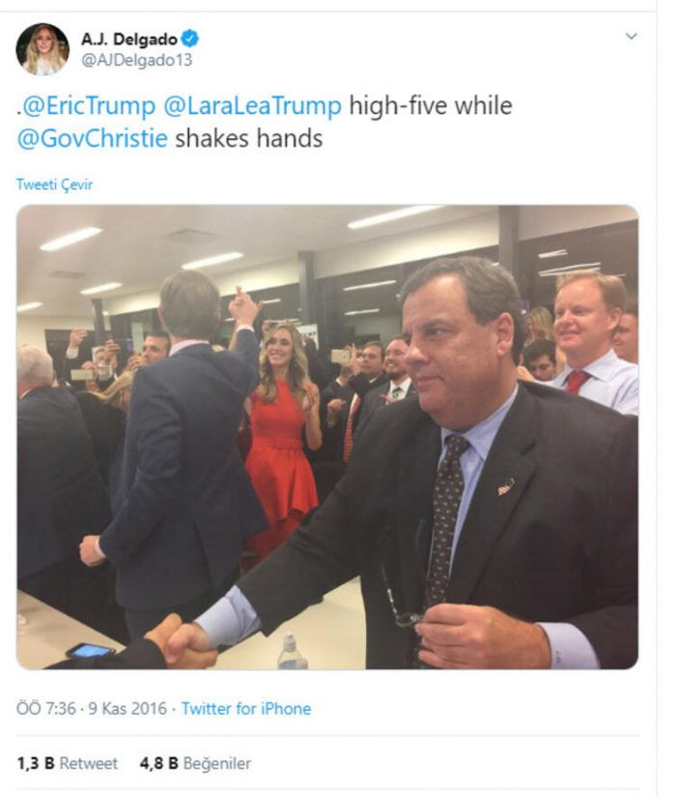
Task: Follow the Twitter for iPhone link
Action: click(x=246, y=708)
